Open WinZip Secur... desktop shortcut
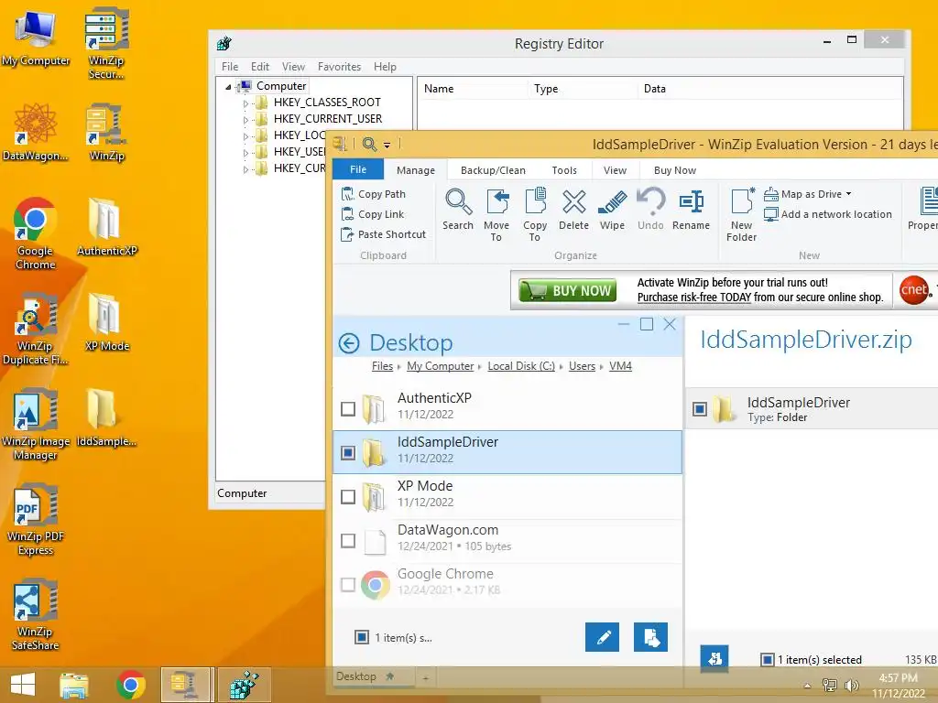 (106, 43)
